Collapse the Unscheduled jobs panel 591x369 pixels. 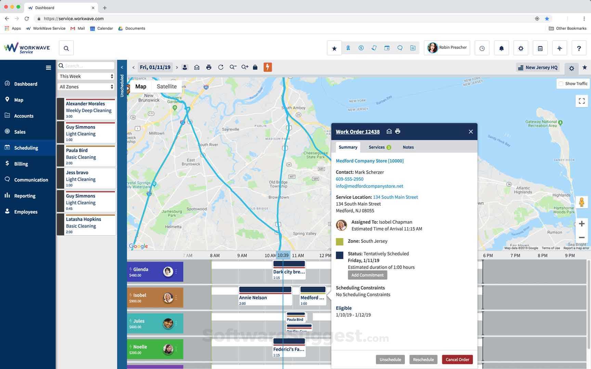pos(122,67)
